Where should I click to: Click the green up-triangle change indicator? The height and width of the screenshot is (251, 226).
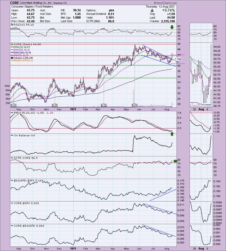tap(152, 10)
